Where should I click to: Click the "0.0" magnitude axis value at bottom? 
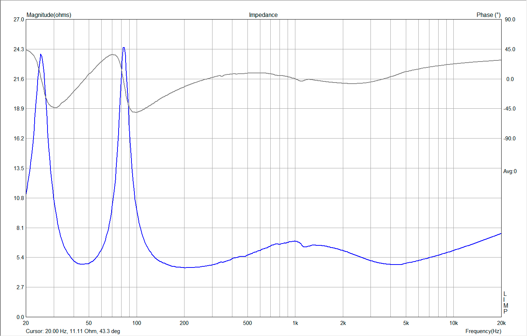point(20,317)
